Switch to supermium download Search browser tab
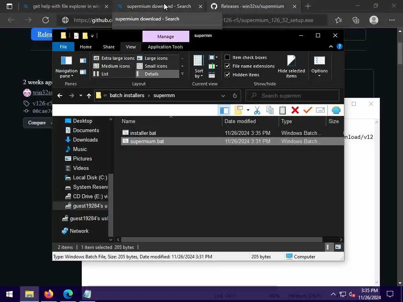Image resolution: width=403 pixels, height=302 pixels. pos(159,6)
